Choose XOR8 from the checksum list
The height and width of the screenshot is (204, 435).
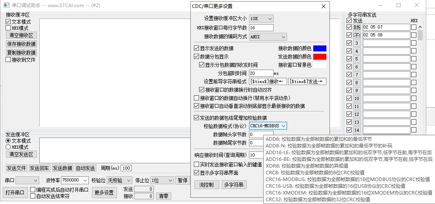pos(307,166)
